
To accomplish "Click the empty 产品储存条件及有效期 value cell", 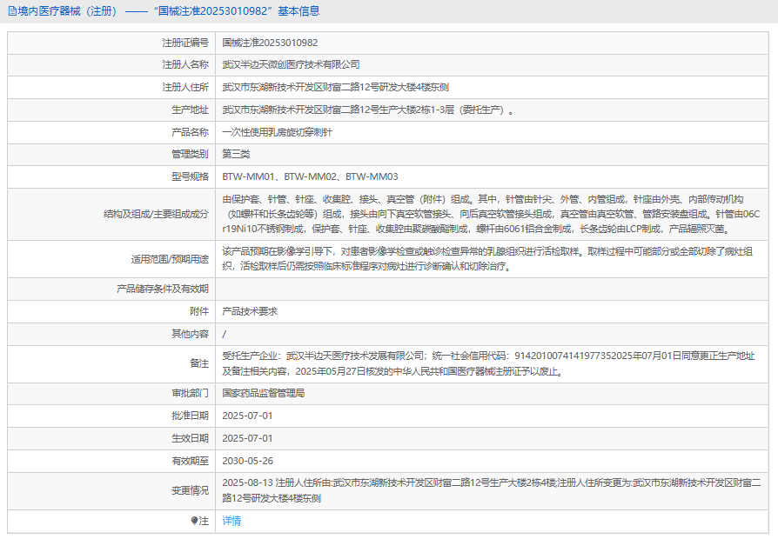I will coord(492,289).
